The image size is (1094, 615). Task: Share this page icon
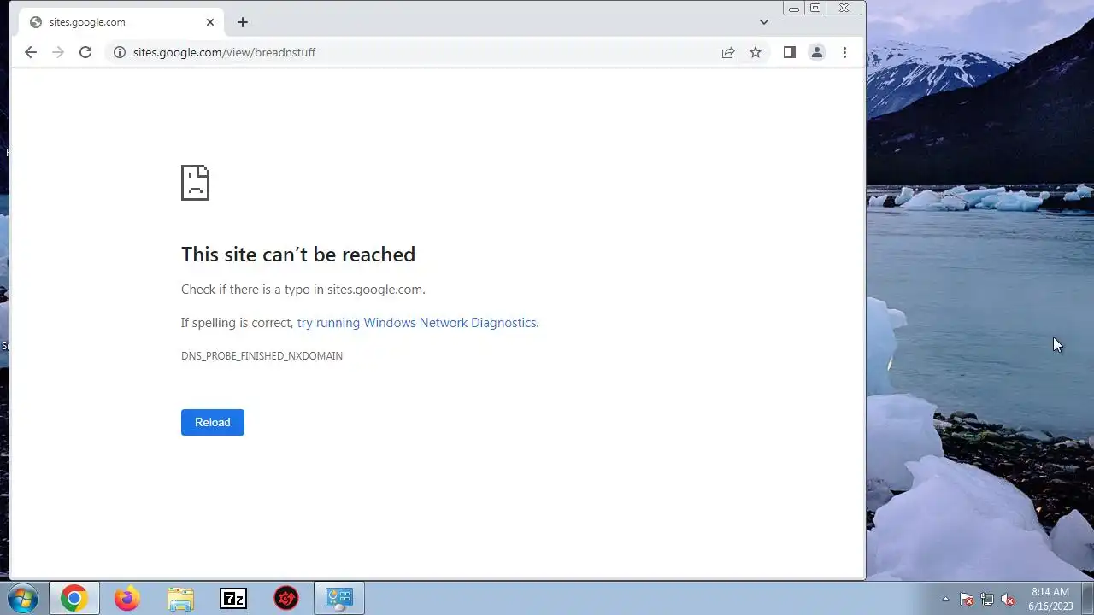[x=728, y=52]
